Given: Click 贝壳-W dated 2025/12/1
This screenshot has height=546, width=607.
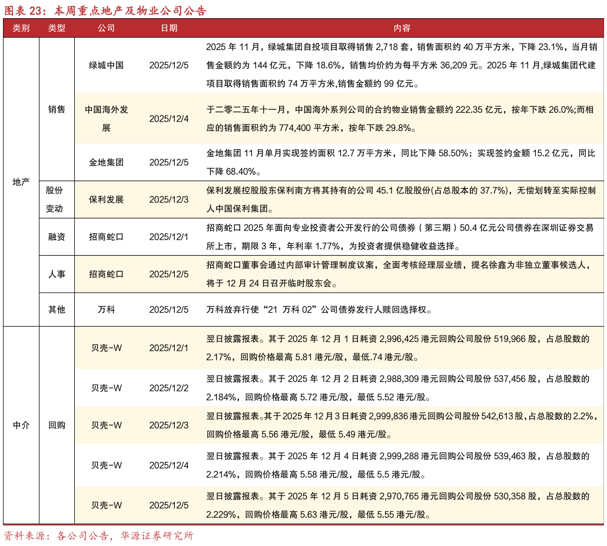Looking at the screenshot, I should coord(106,348).
